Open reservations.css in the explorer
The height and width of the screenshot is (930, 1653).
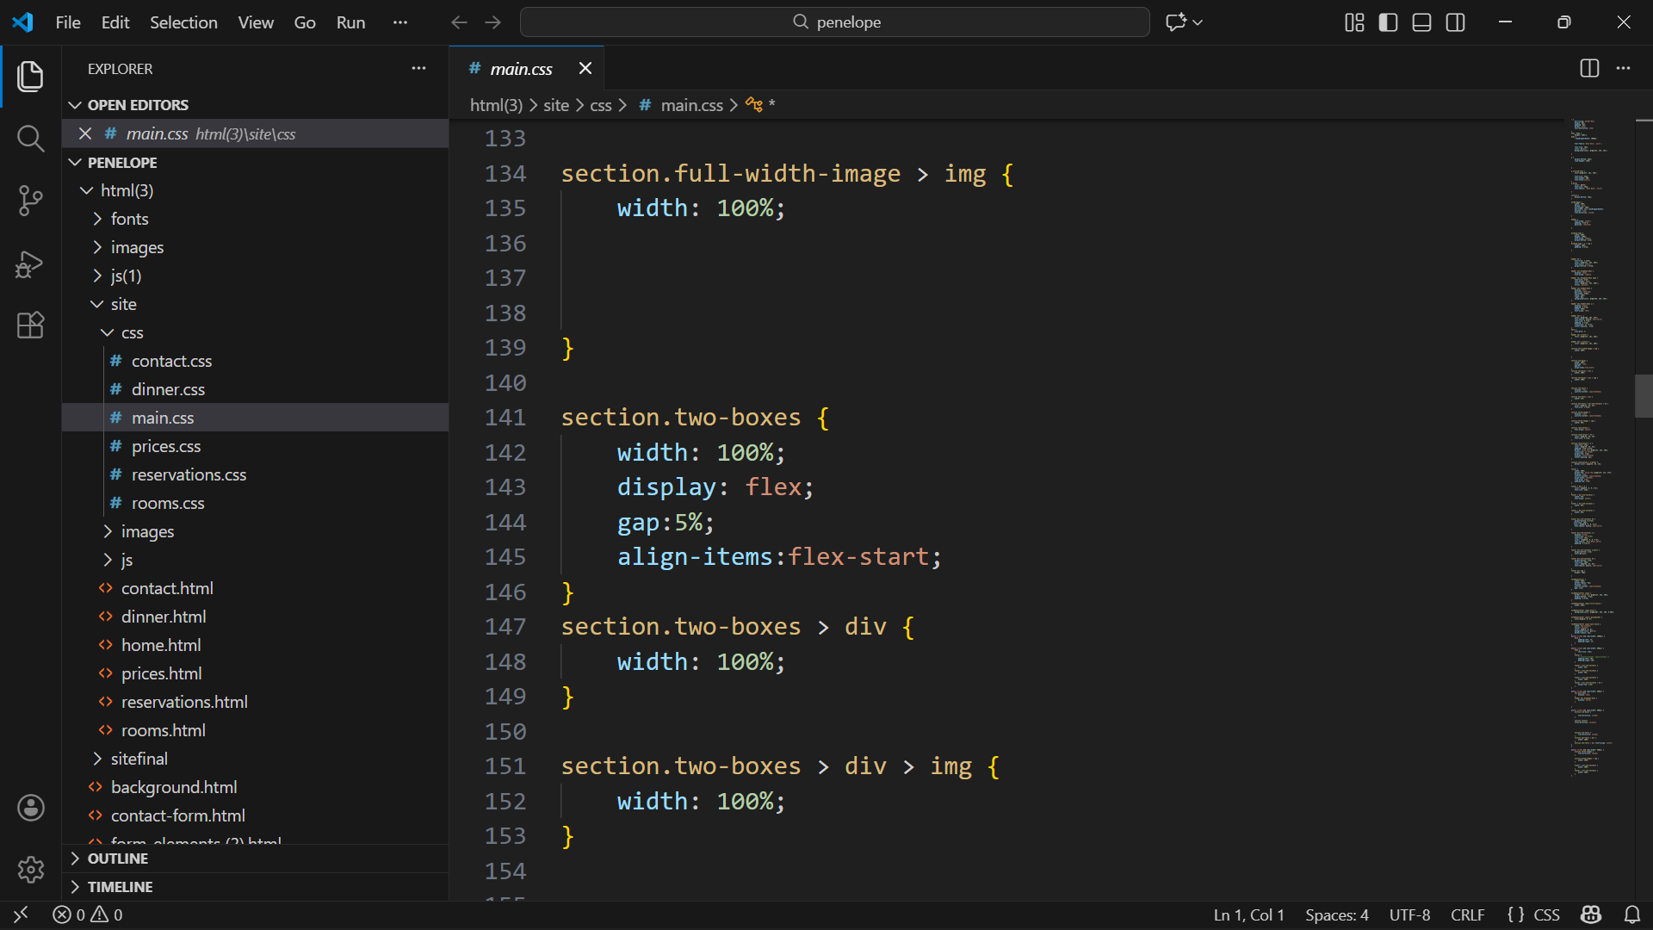point(189,474)
